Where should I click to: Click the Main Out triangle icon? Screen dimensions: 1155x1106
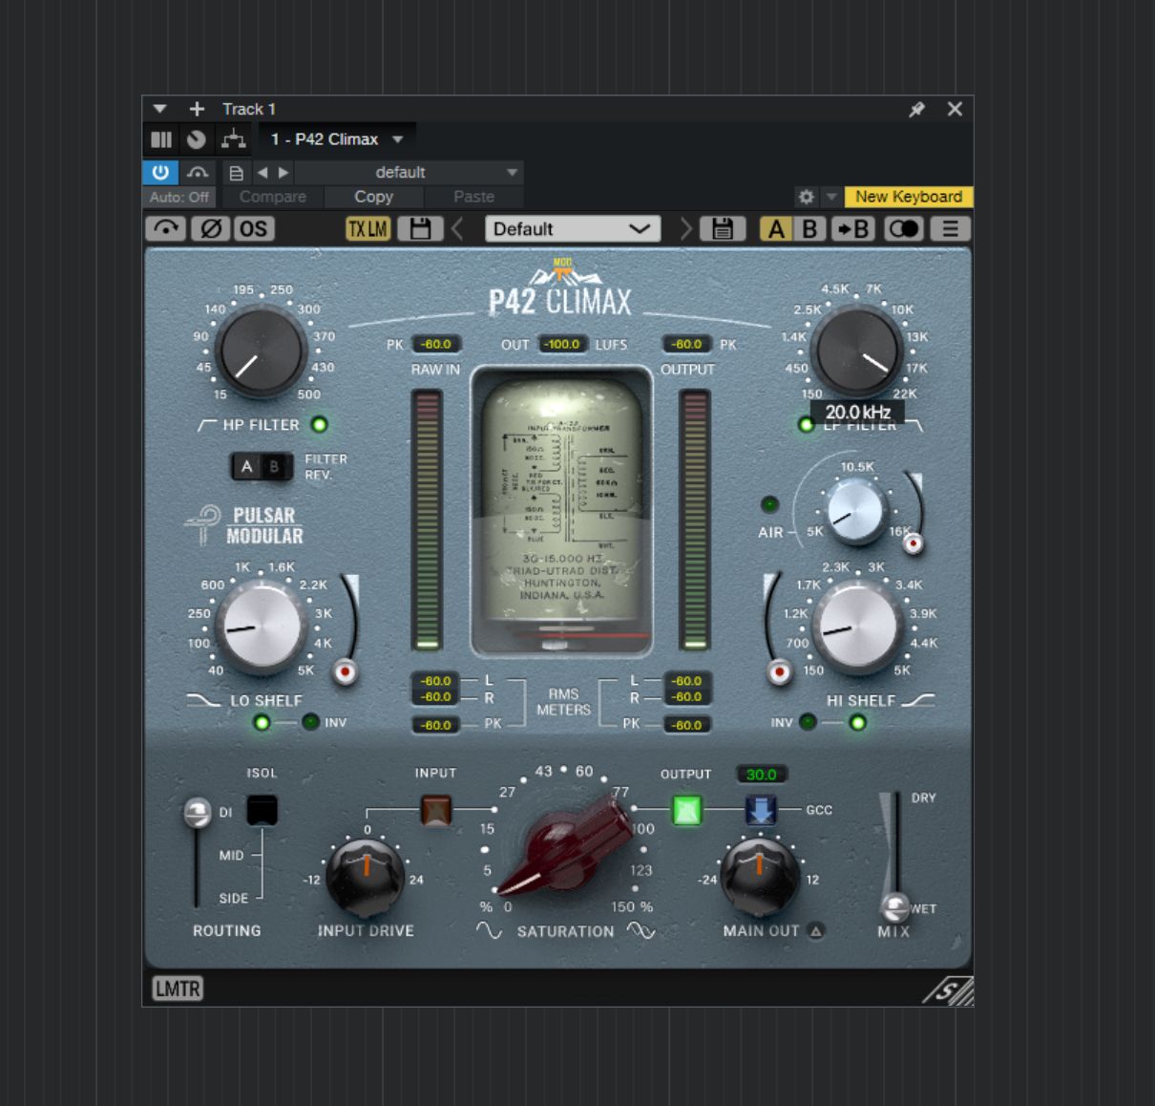pos(816,930)
